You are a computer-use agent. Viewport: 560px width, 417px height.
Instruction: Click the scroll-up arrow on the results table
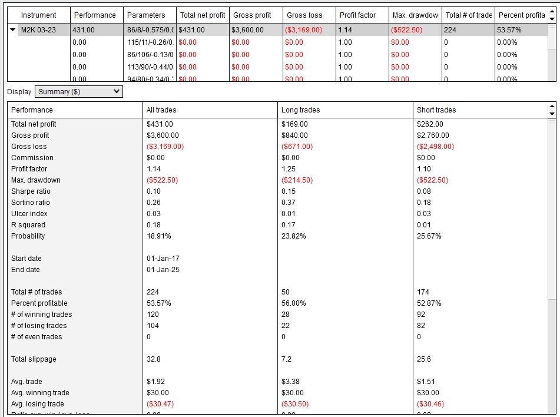(552, 10)
